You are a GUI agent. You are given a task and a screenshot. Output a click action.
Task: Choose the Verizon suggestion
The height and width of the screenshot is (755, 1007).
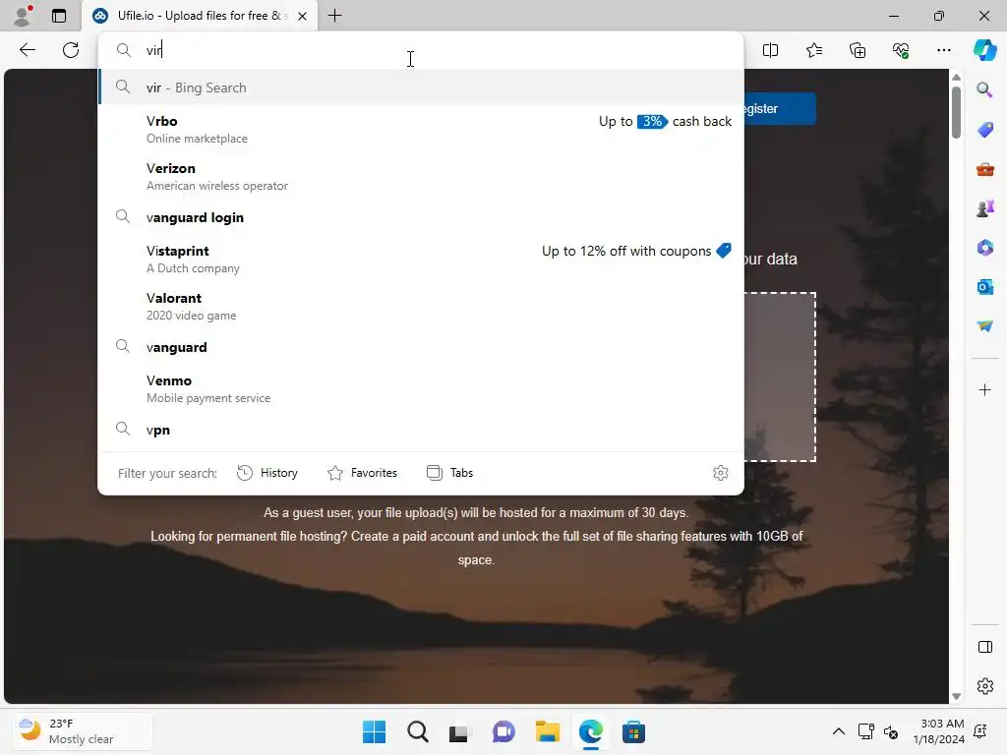click(x=421, y=177)
